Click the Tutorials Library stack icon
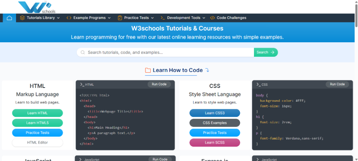 click(22, 18)
